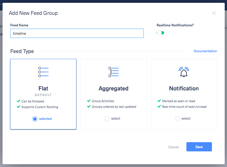
Task: Click the Marked as seen or read checkmark
Action: (x=159, y=101)
